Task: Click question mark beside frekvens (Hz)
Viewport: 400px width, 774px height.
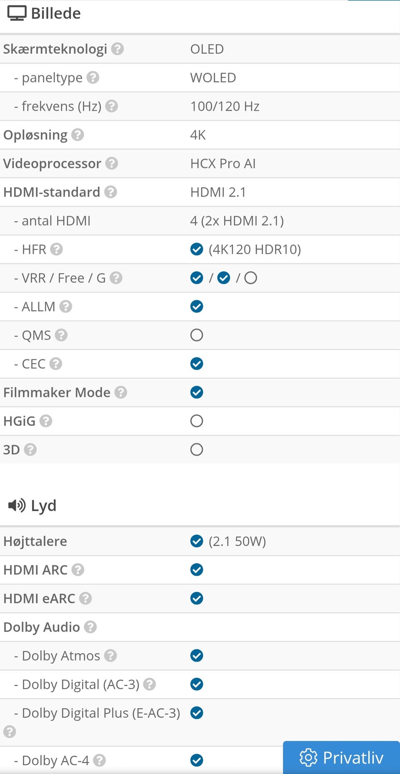Action: tap(111, 106)
